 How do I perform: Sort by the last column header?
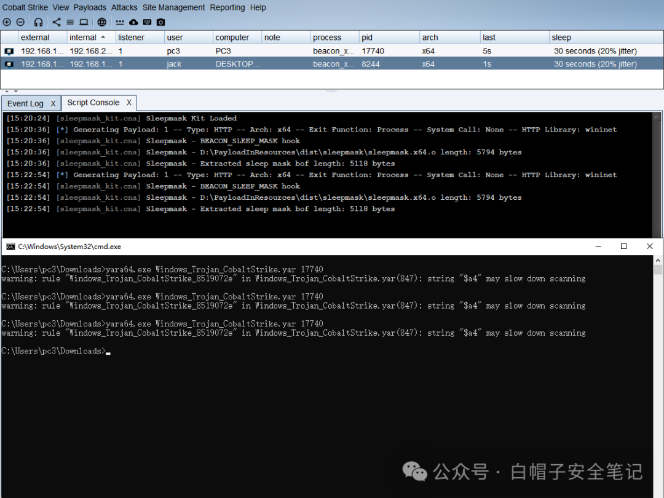point(515,38)
